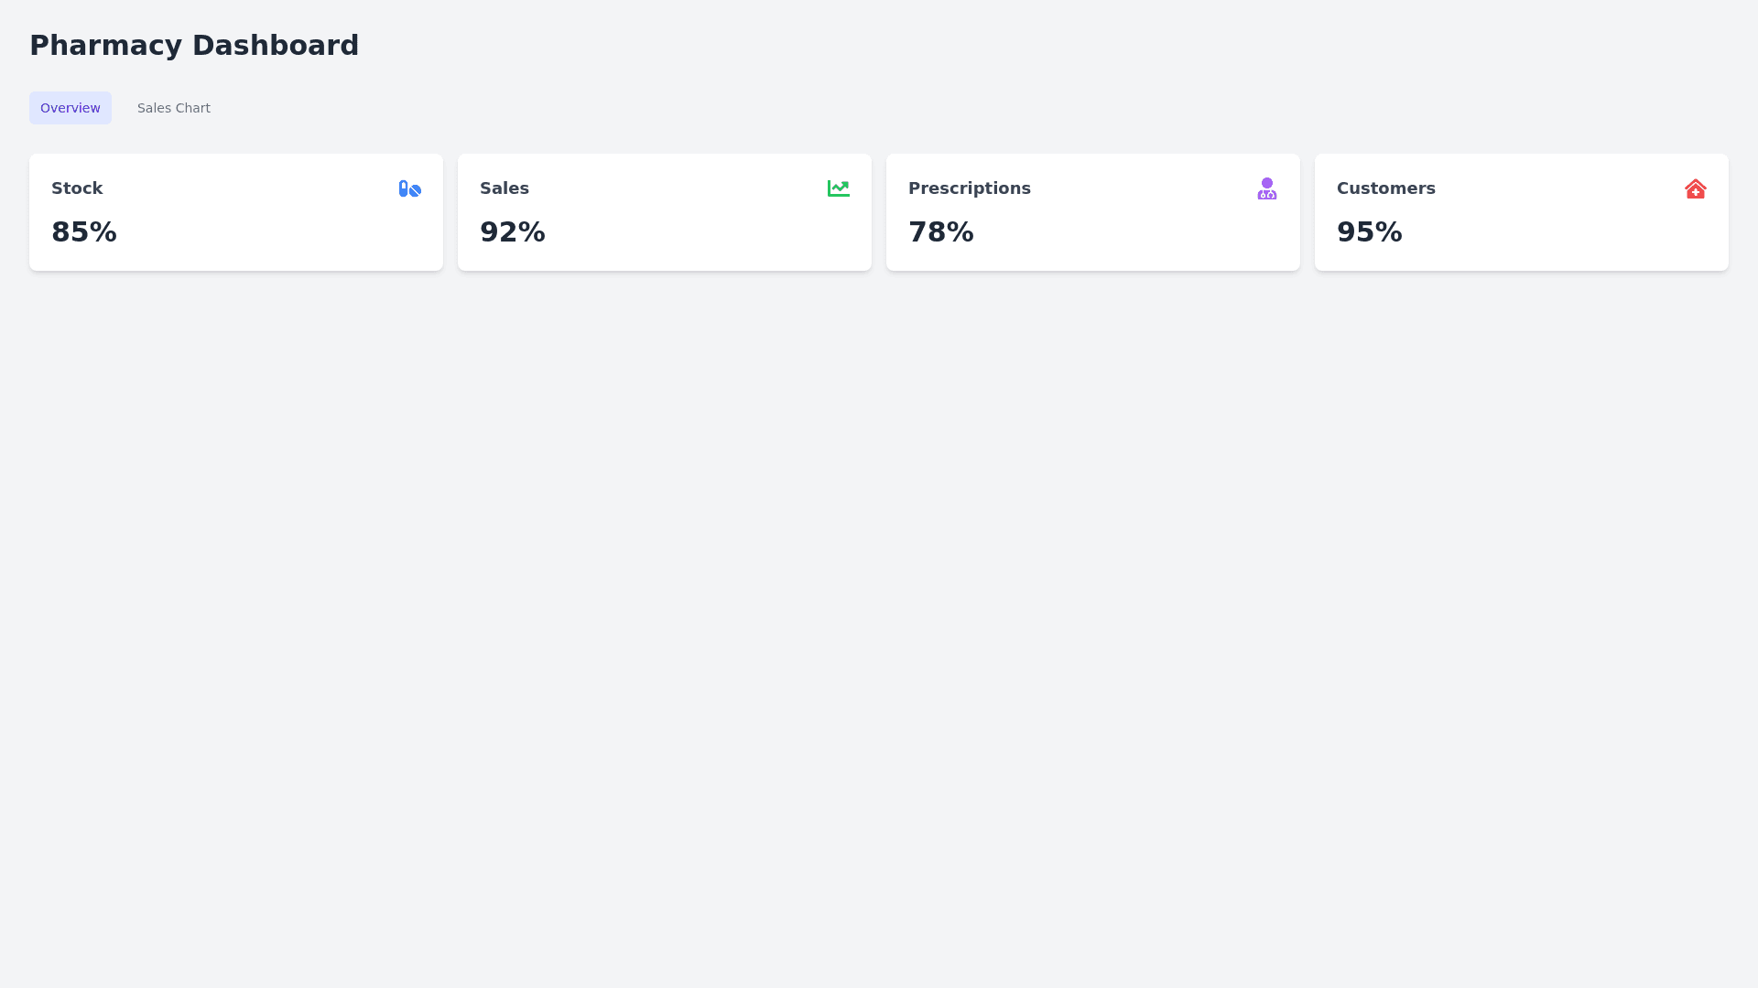Click the green trending chart icon on Sales card
Viewport: 1758px width, 988px height.
[x=838, y=188]
